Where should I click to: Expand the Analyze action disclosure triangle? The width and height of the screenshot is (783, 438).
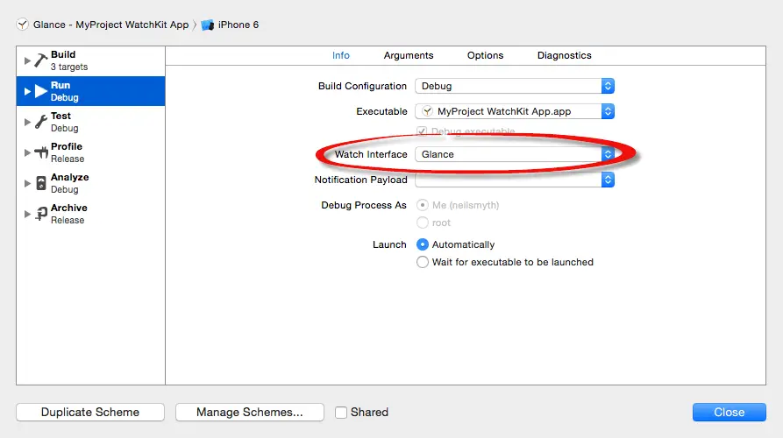point(27,184)
